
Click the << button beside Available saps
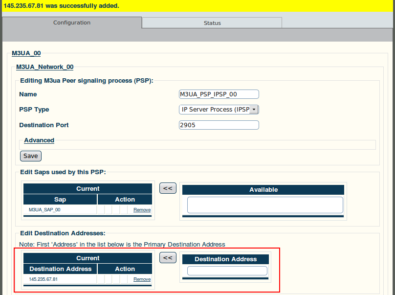168,188
